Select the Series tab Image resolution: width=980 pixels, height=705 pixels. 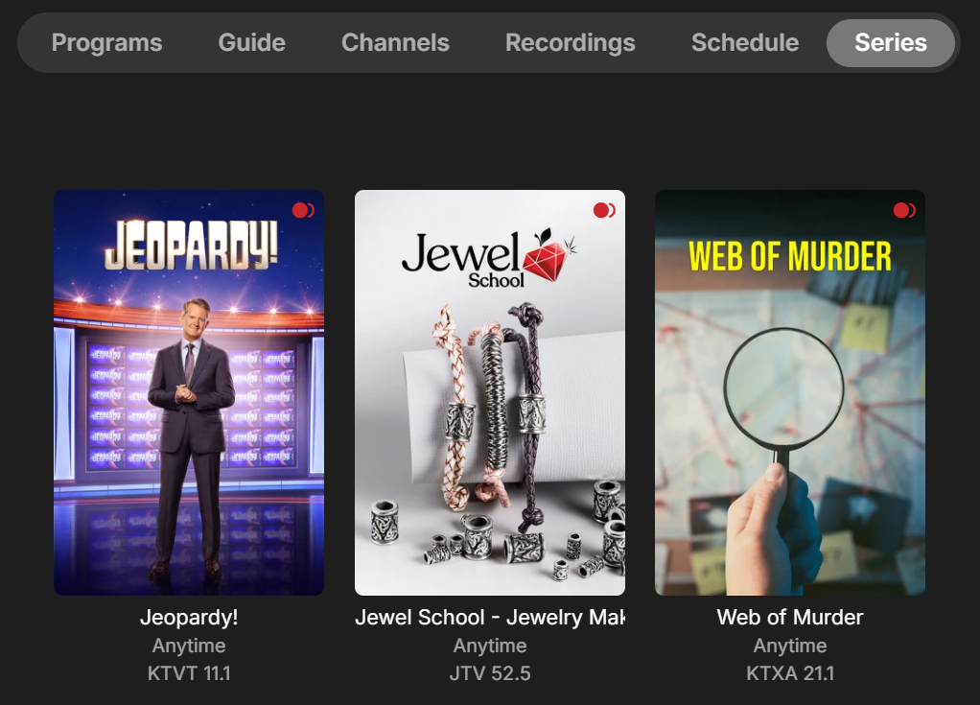click(891, 42)
